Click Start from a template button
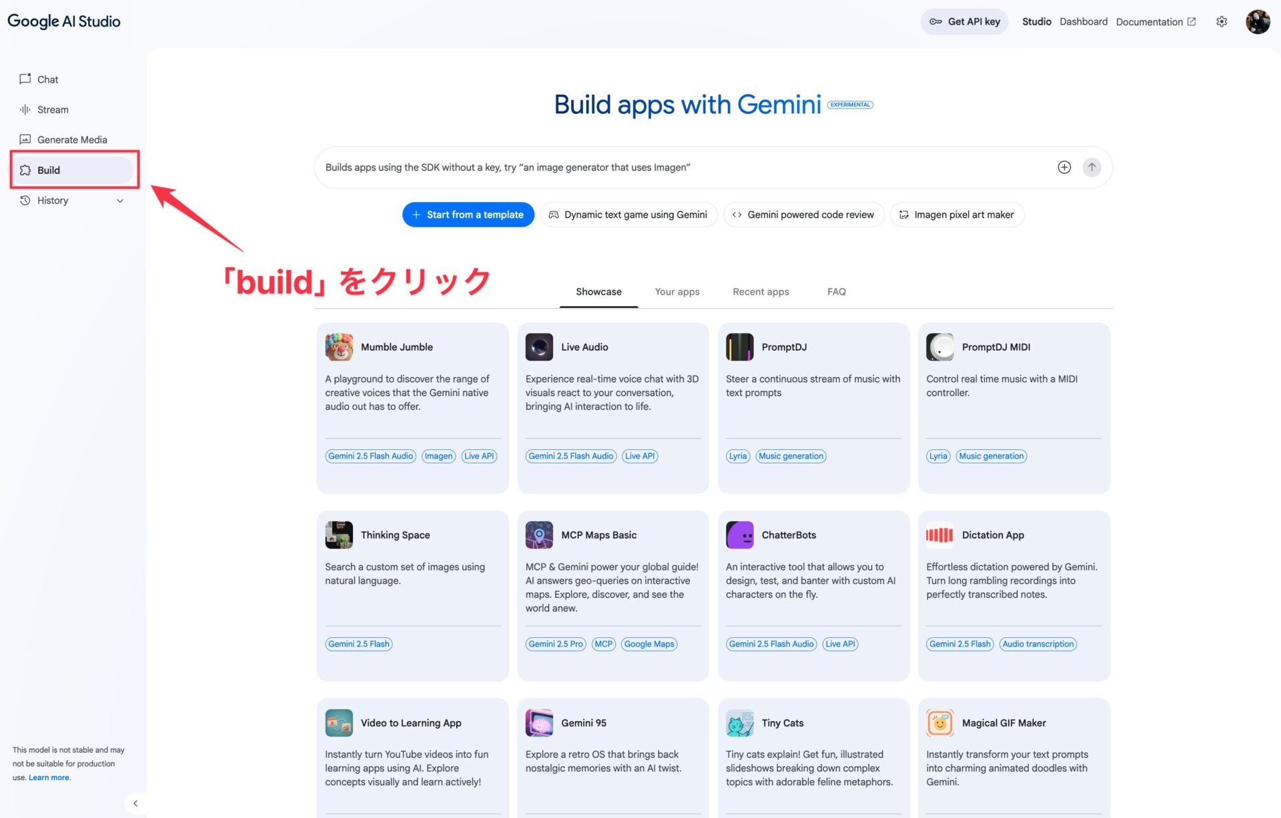 (x=468, y=215)
